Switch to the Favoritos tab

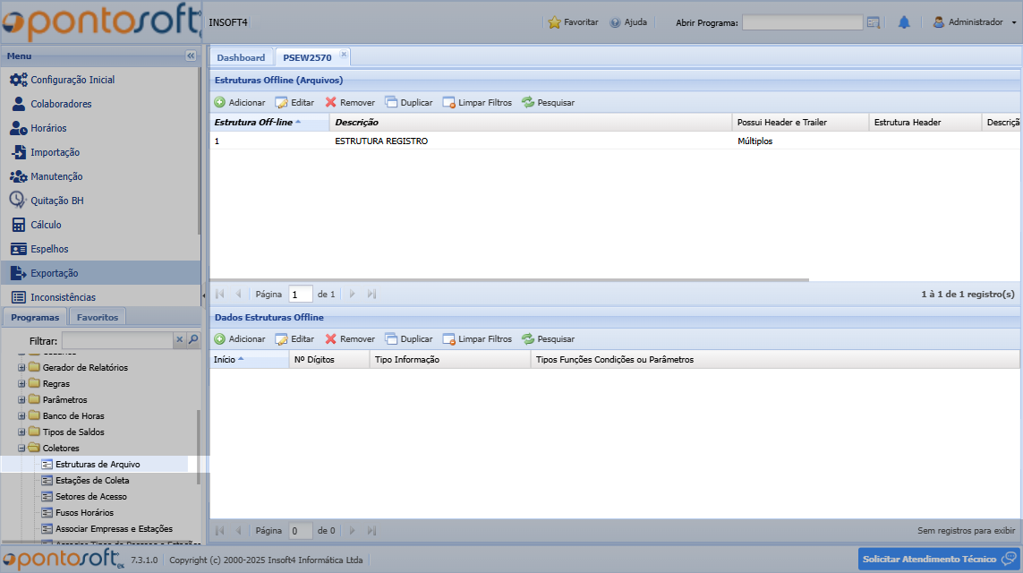pyautogui.click(x=98, y=317)
